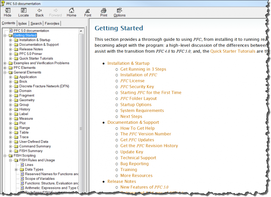Click Scope of Variables page icon
Viewport: 271px width, 197px height.
coord(22,178)
